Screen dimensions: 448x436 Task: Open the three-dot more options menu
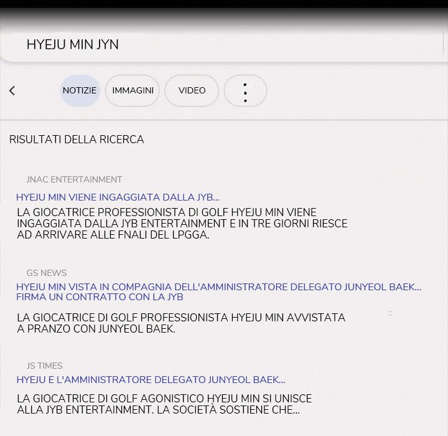pyautogui.click(x=245, y=91)
